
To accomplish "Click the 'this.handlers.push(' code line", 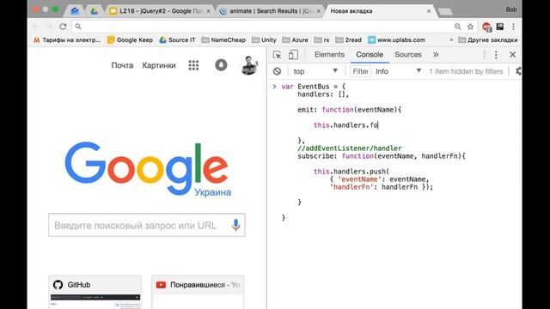I will click(351, 172).
